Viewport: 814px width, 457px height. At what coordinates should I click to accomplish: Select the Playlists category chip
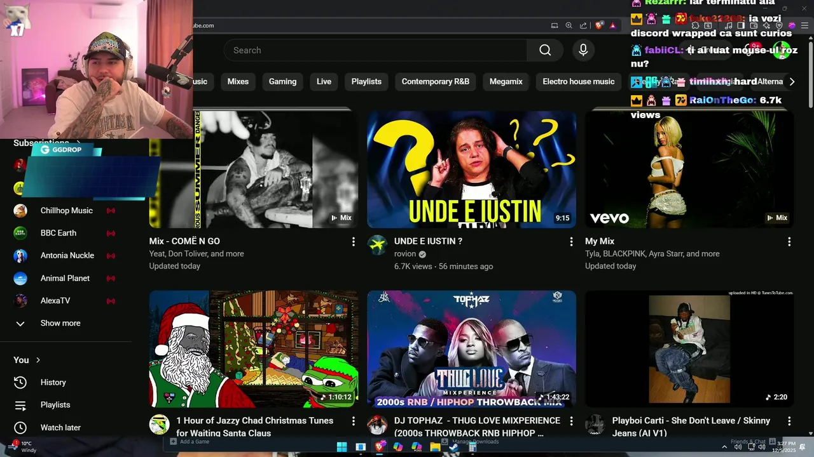[x=366, y=81]
